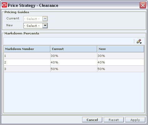Open the pencil edit menu icon
The image size is (148, 125).
click(x=139, y=42)
